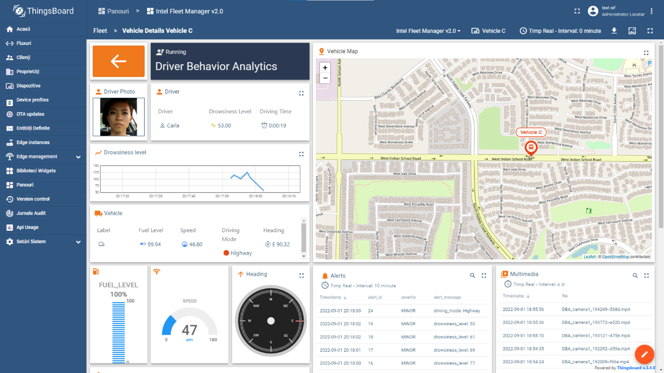Open Proprietăți in the sidebar
Image resolution: width=664 pixels, height=373 pixels.
pos(43,71)
